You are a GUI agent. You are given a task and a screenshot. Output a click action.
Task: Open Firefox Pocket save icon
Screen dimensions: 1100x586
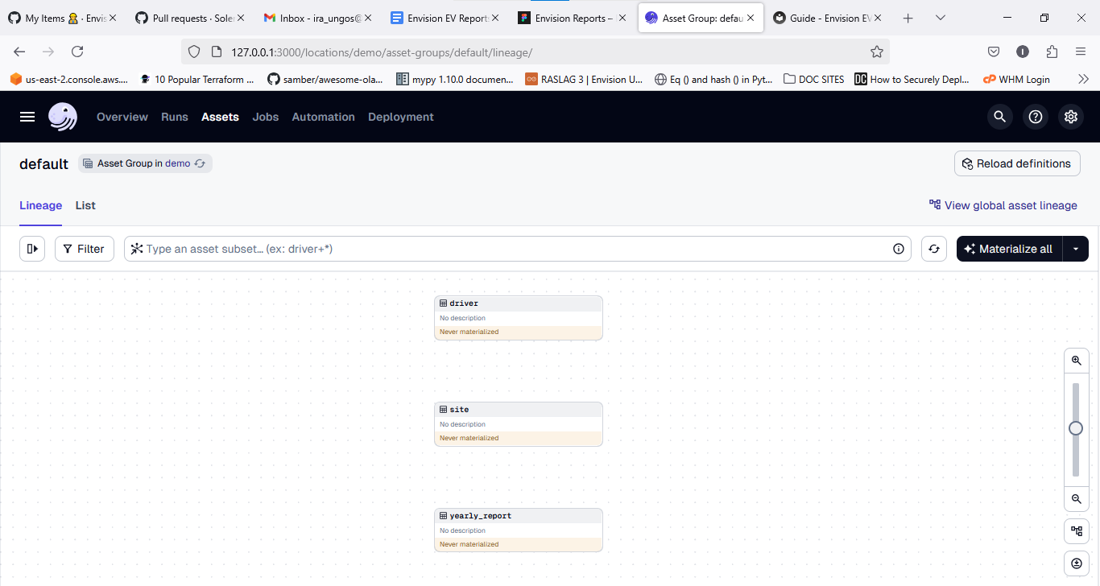tap(994, 52)
